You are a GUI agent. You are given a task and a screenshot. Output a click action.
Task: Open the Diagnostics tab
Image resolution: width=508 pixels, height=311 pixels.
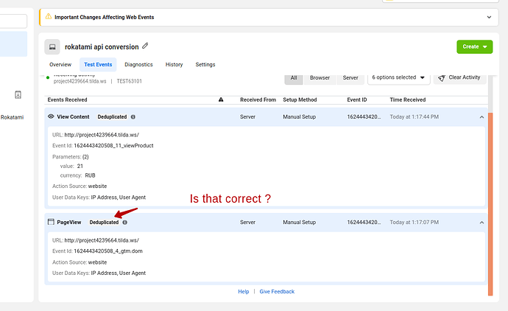coord(138,65)
